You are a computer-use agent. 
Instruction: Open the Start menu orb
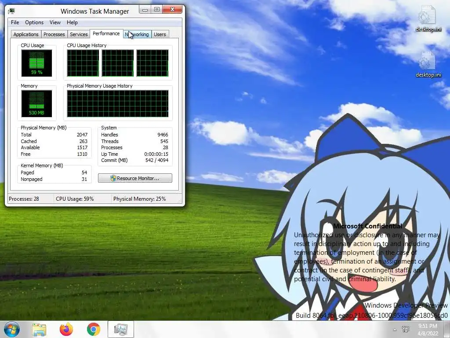point(12,329)
